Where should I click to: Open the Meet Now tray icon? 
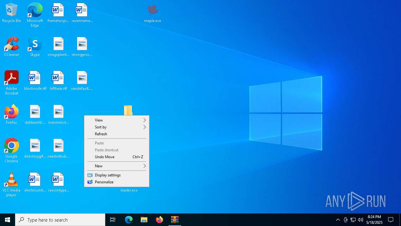[x=346, y=220]
